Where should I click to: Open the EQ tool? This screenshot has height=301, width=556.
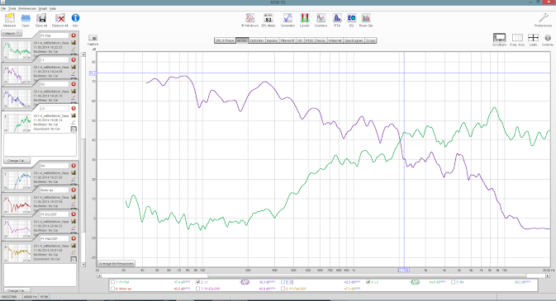point(351,20)
